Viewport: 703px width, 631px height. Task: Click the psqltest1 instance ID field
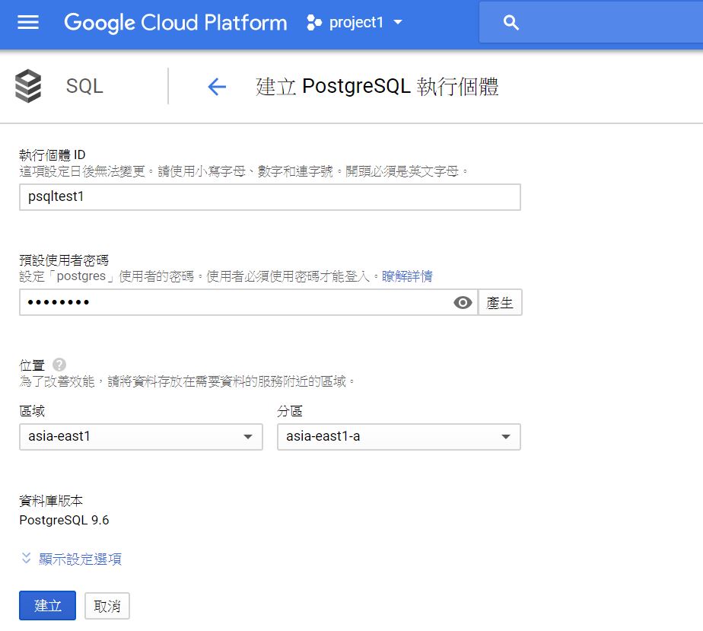(x=270, y=197)
